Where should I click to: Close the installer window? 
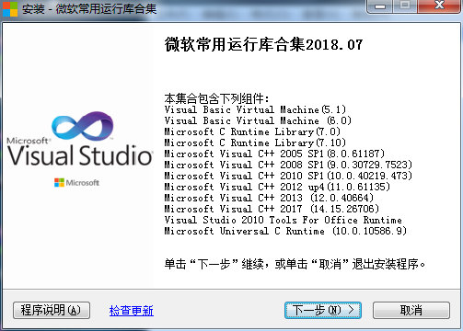pos(439,6)
